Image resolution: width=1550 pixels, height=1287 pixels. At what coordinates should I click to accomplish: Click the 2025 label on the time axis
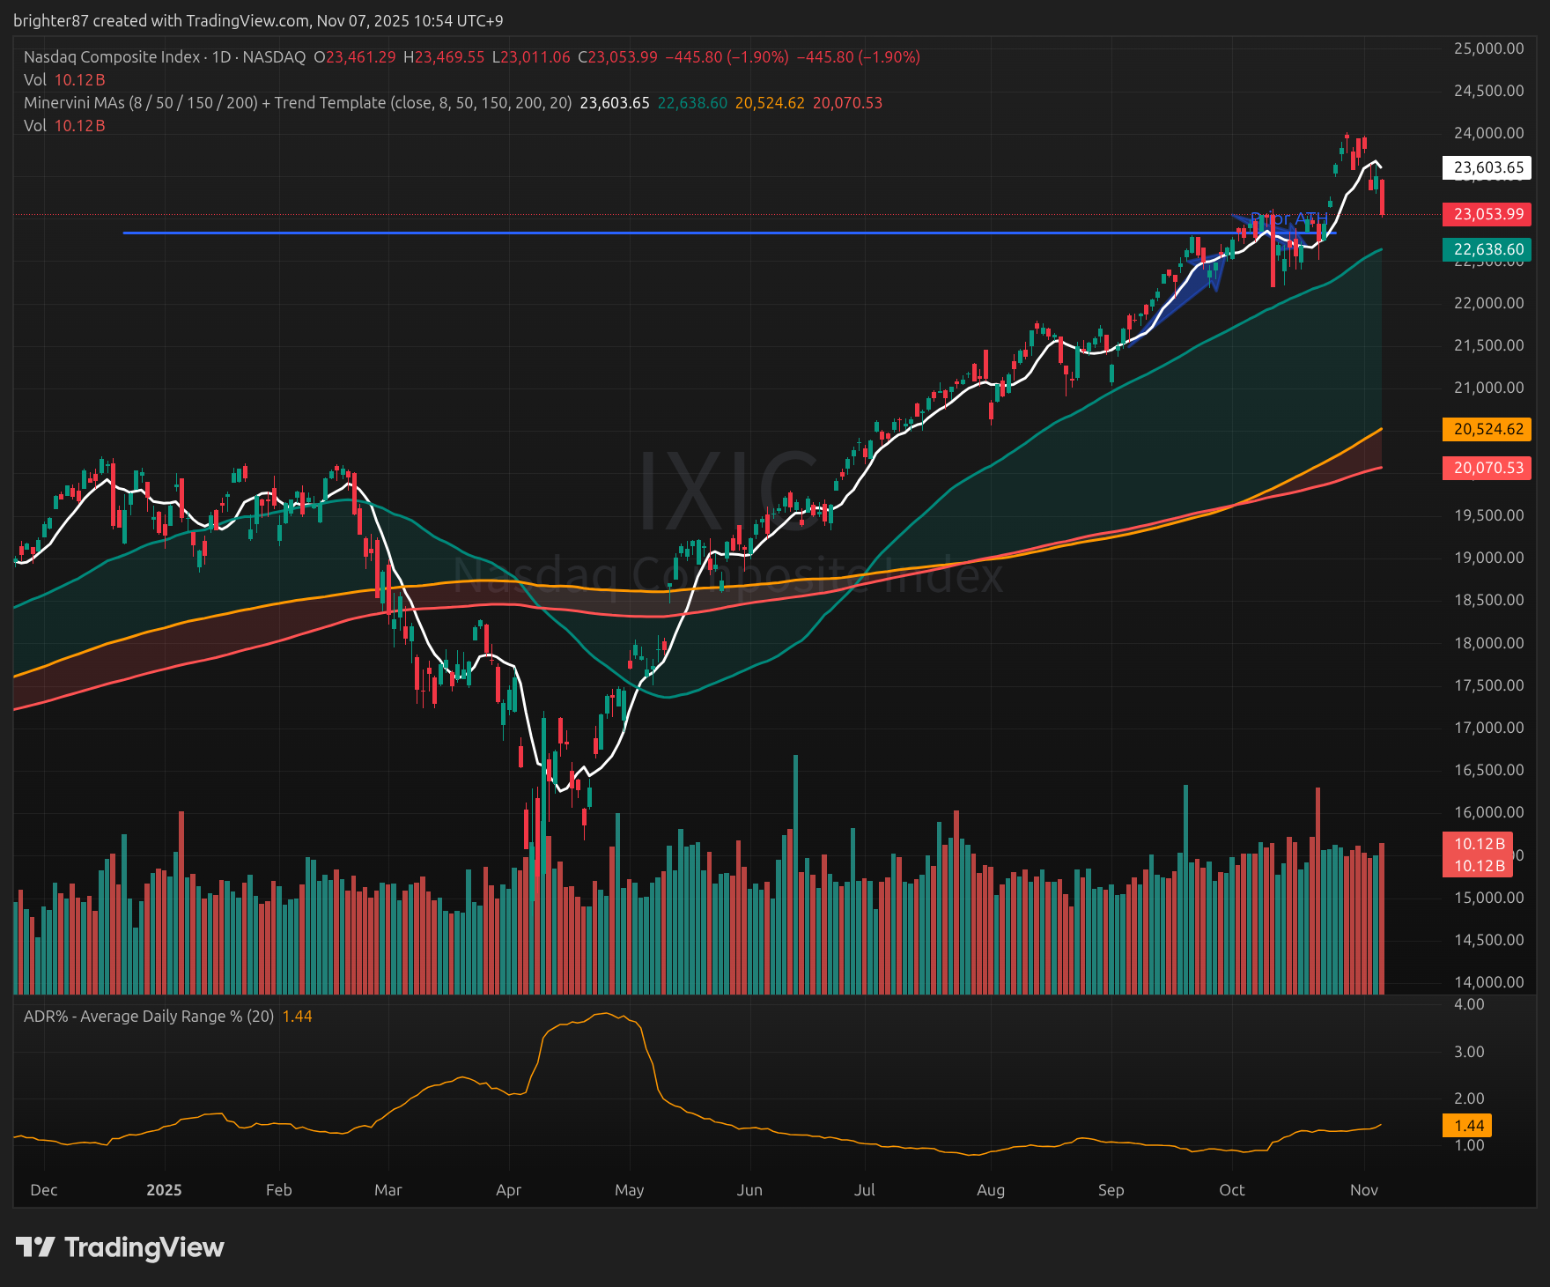(x=164, y=1190)
